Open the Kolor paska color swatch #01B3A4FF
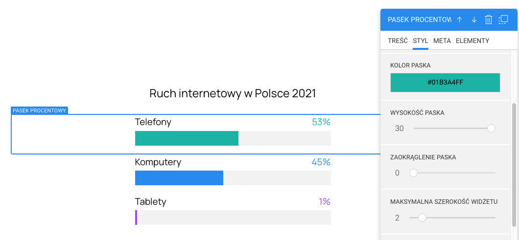Screen dimensions: 519x240 coord(445,83)
